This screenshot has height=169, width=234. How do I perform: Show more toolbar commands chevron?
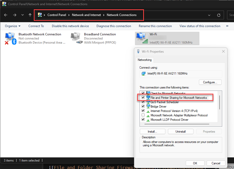(x=227, y=26)
